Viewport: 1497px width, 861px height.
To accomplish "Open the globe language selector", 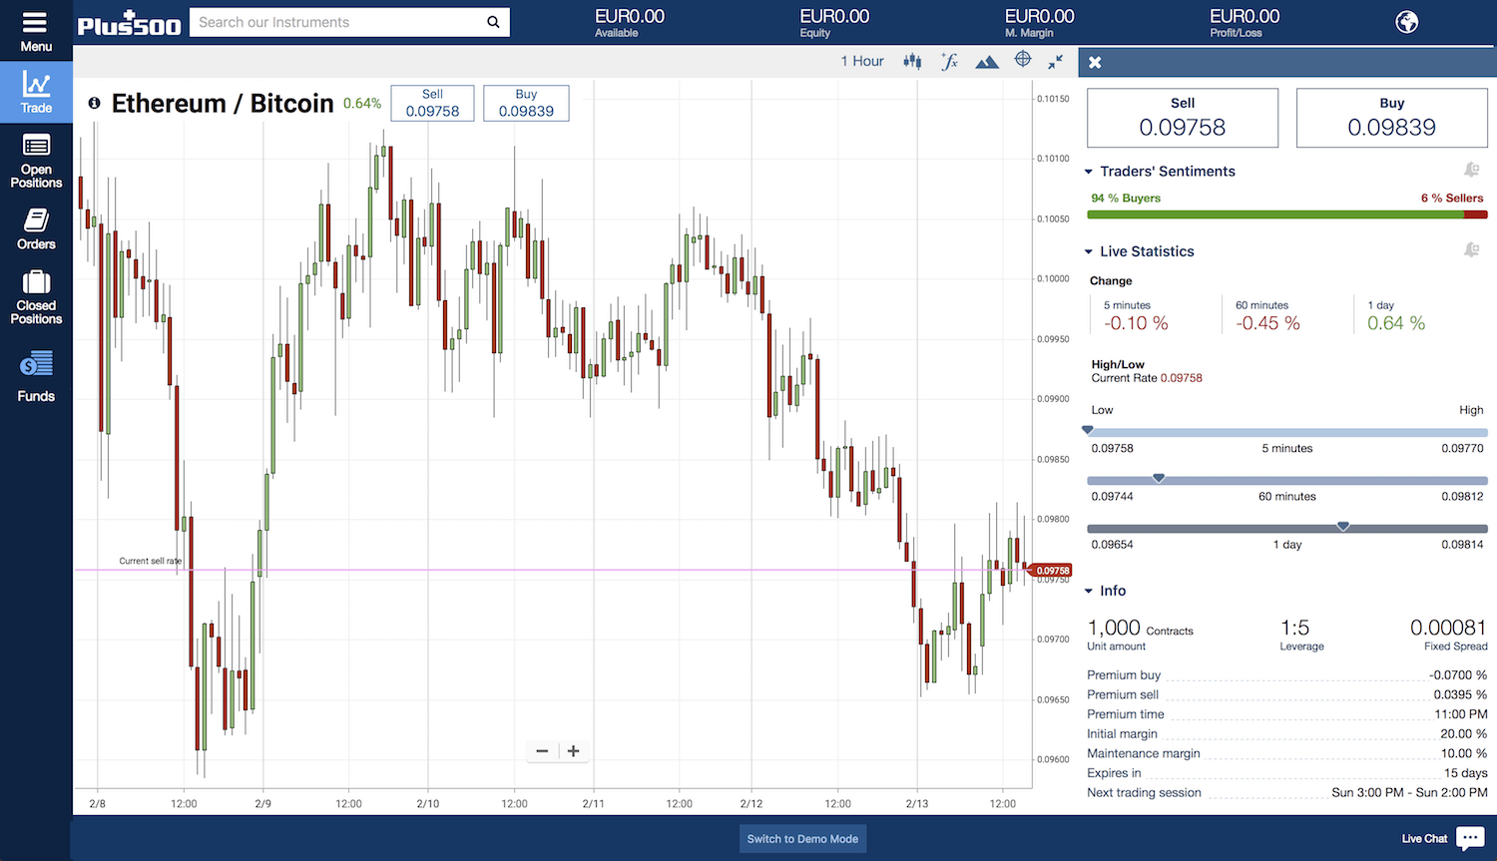I will pyautogui.click(x=1407, y=22).
